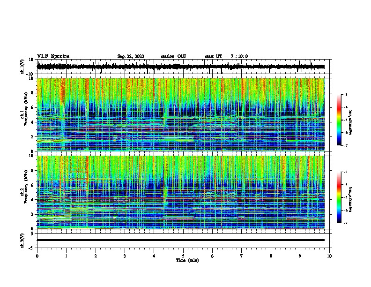Click the "5" tick label on the time axis
Image resolution: width=371 pixels, height=287 pixels.
tap(183, 256)
